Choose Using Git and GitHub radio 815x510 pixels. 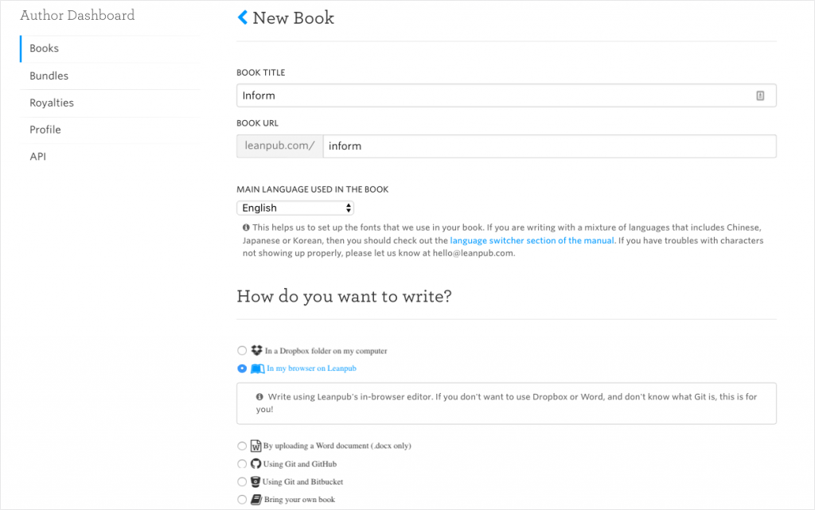pos(242,464)
